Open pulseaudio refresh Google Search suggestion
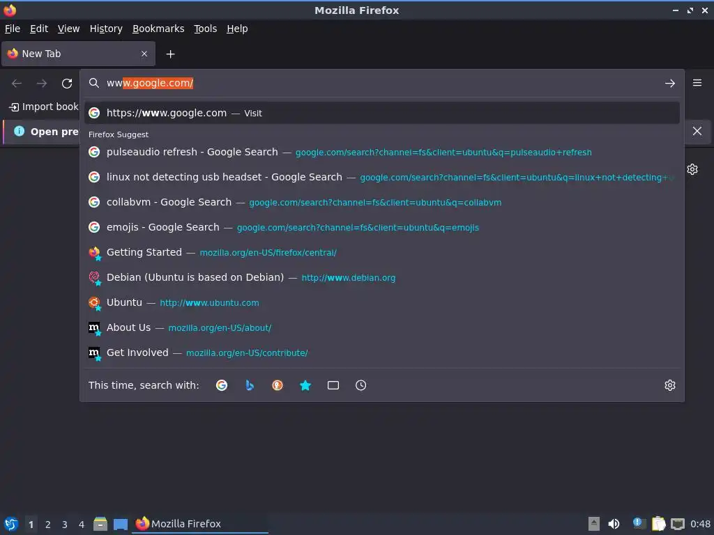Viewport: 714px width, 535px height. point(381,152)
